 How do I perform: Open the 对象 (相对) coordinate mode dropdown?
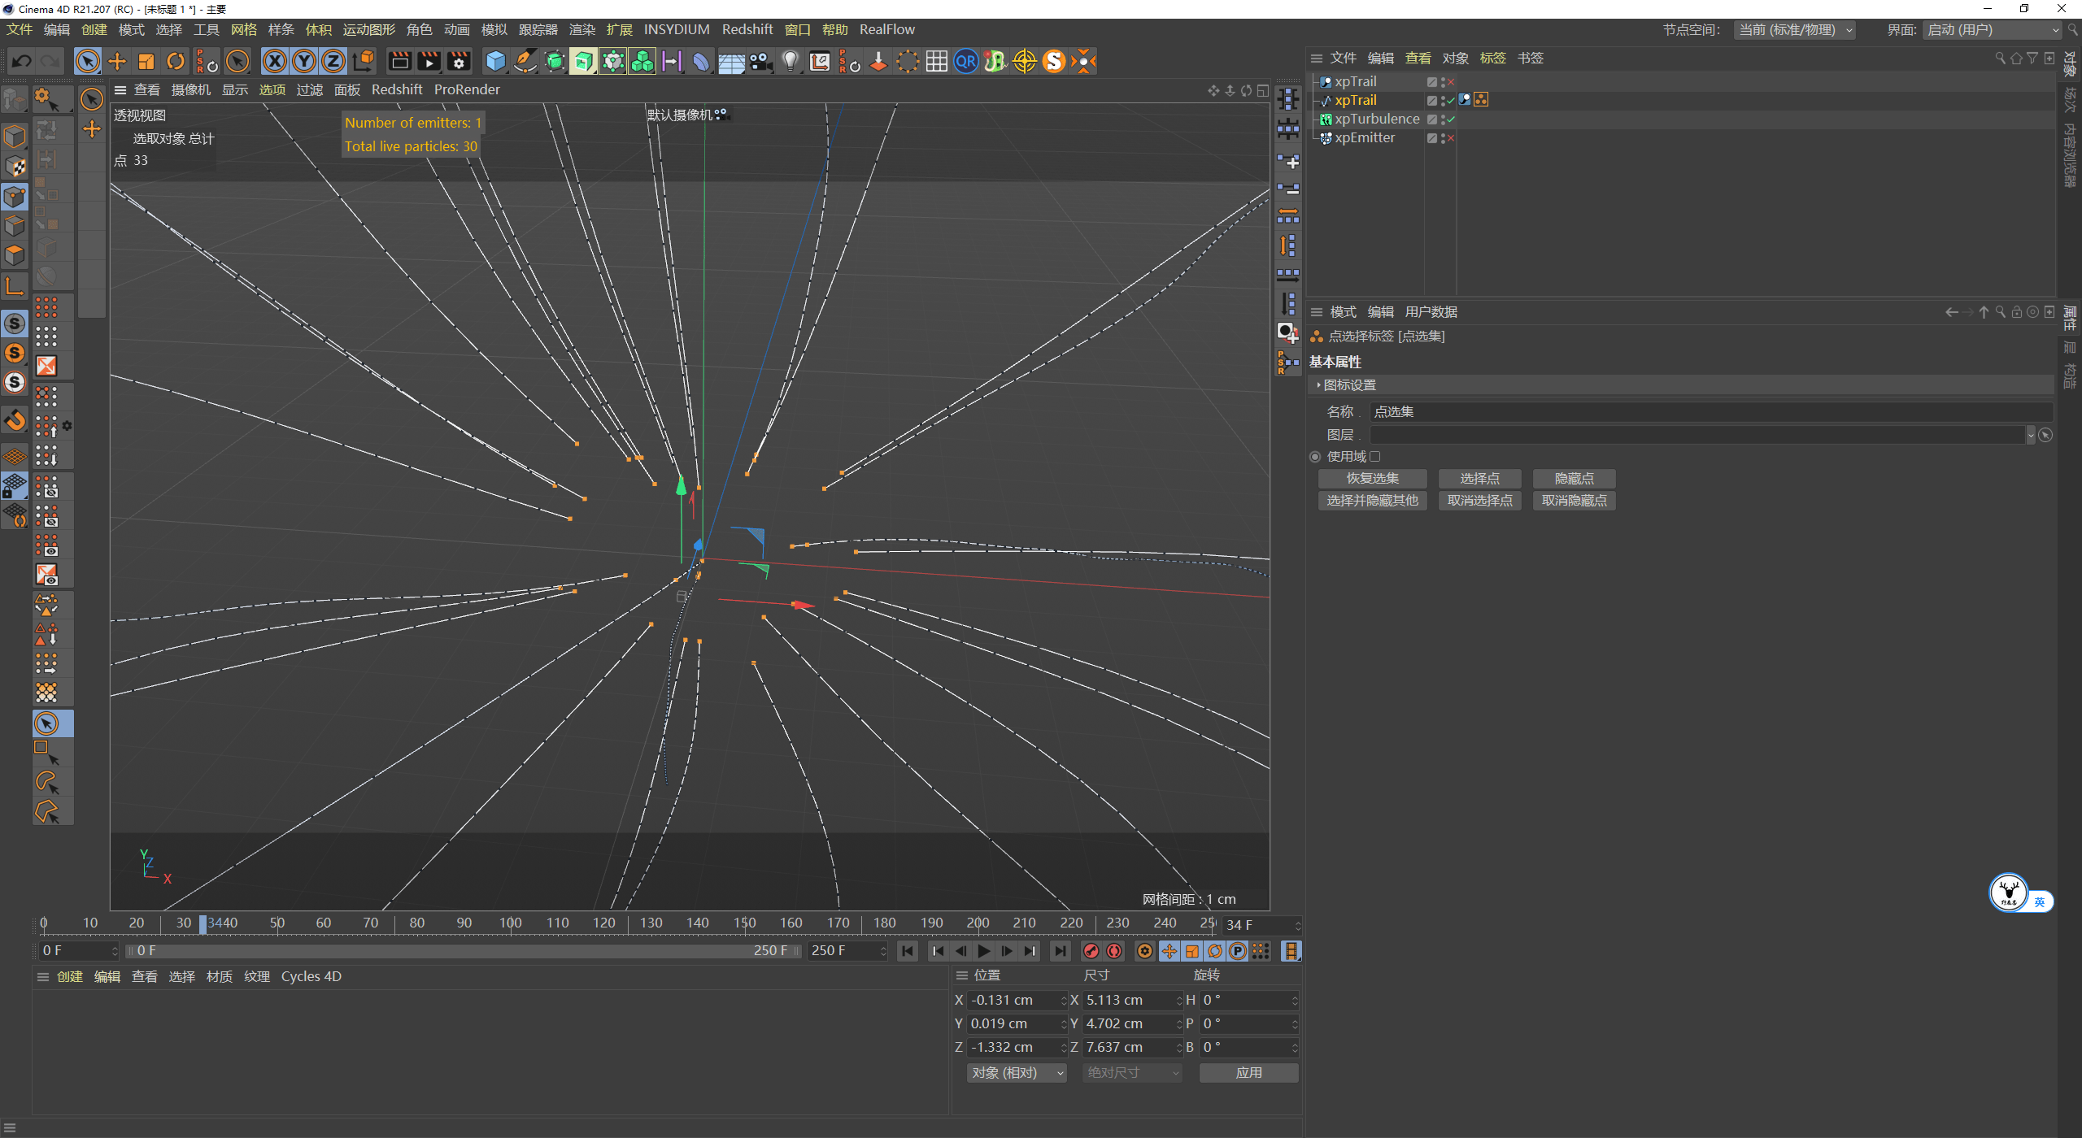1015,1072
